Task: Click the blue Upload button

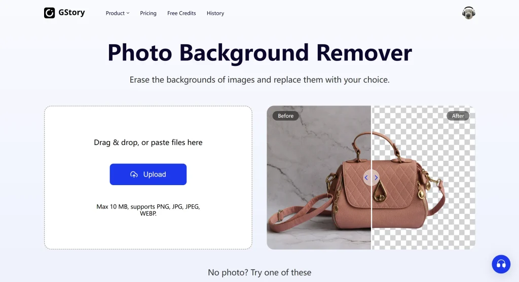Action: coord(148,174)
